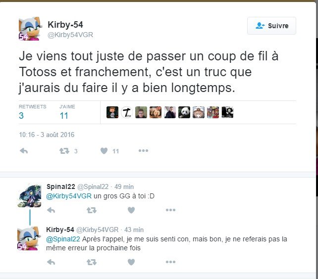Reply to Spinal22's tweet

(51, 210)
